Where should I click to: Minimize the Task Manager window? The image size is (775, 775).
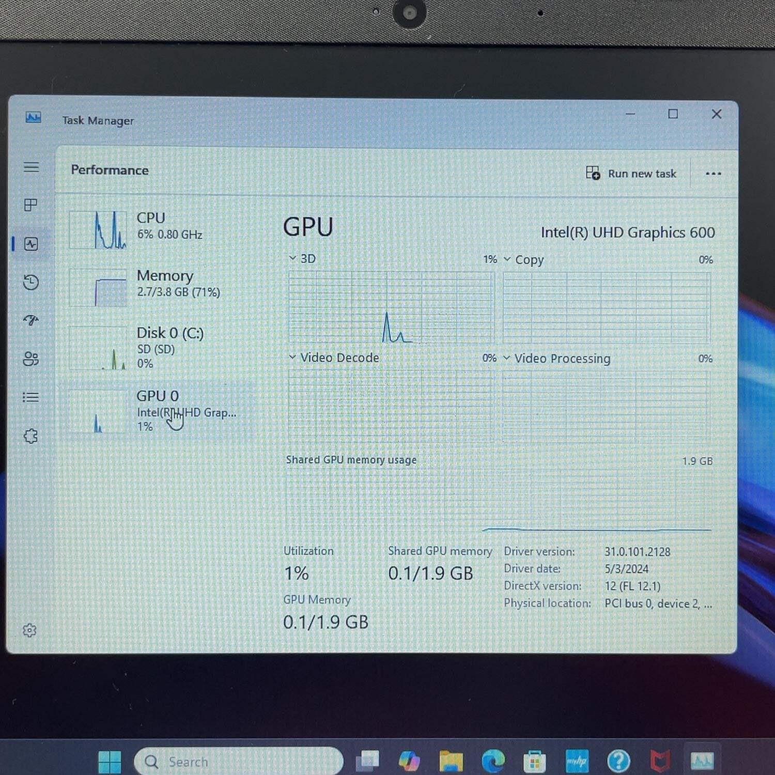point(630,114)
